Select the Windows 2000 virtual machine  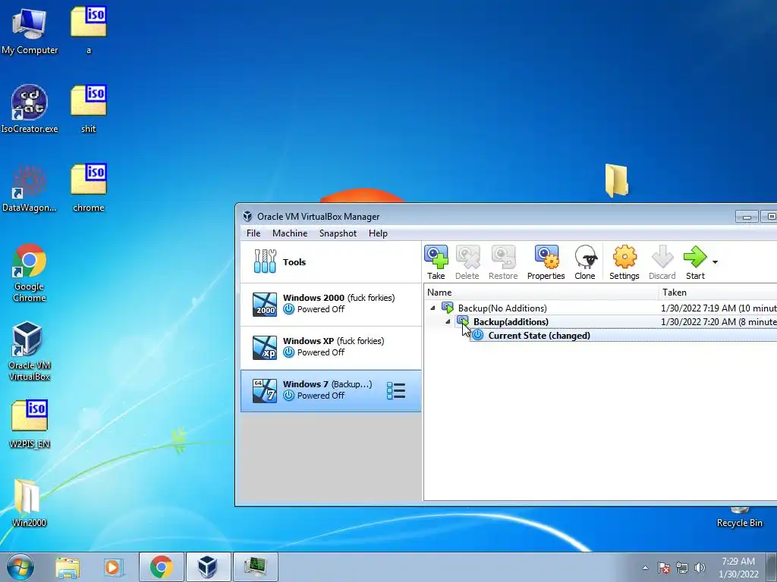331,305
